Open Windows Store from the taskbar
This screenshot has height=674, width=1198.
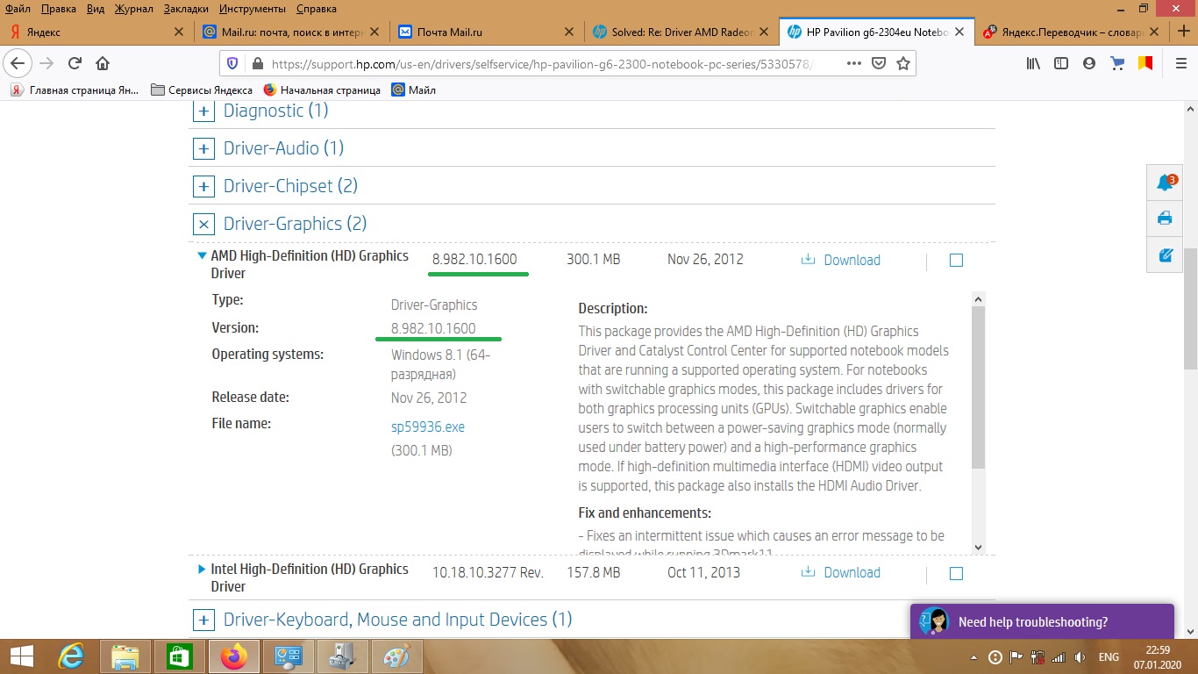click(179, 656)
